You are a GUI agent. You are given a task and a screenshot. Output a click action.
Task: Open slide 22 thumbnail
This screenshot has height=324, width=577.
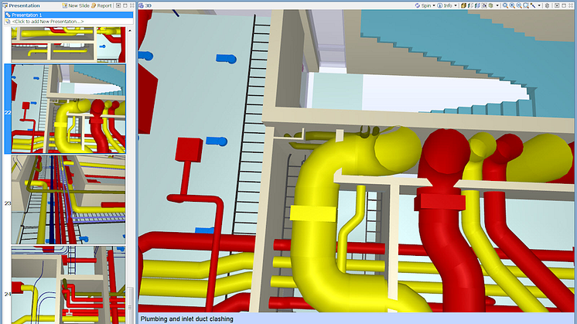tap(68, 109)
